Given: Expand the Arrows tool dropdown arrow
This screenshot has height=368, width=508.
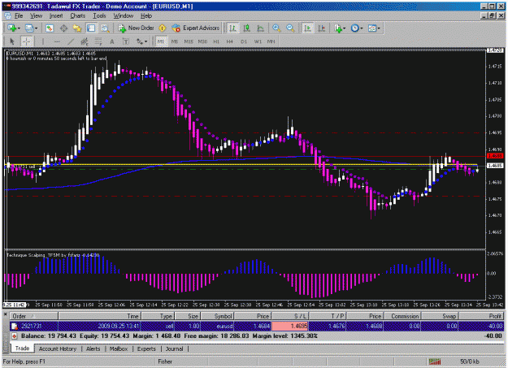Looking at the screenshot, I should [145, 41].
